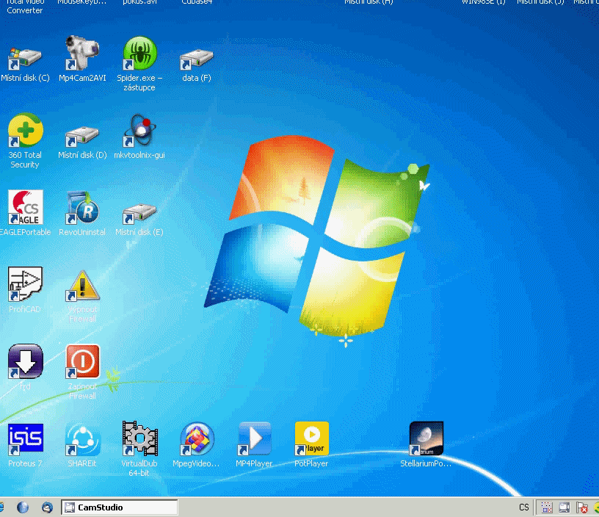Select the MP4Player shortcut icon
Viewport: 599px width, 517px height.
pyautogui.click(x=255, y=438)
